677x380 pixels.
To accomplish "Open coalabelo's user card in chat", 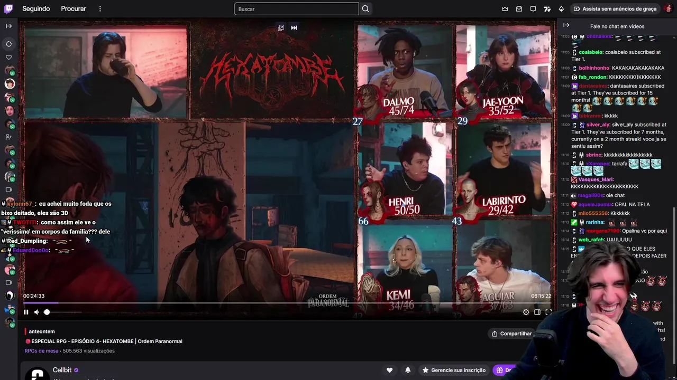I will 591,52.
